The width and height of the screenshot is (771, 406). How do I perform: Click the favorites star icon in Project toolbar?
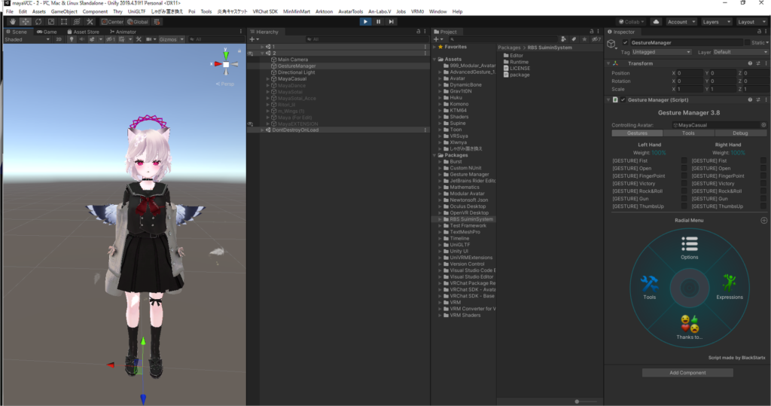[584, 39]
